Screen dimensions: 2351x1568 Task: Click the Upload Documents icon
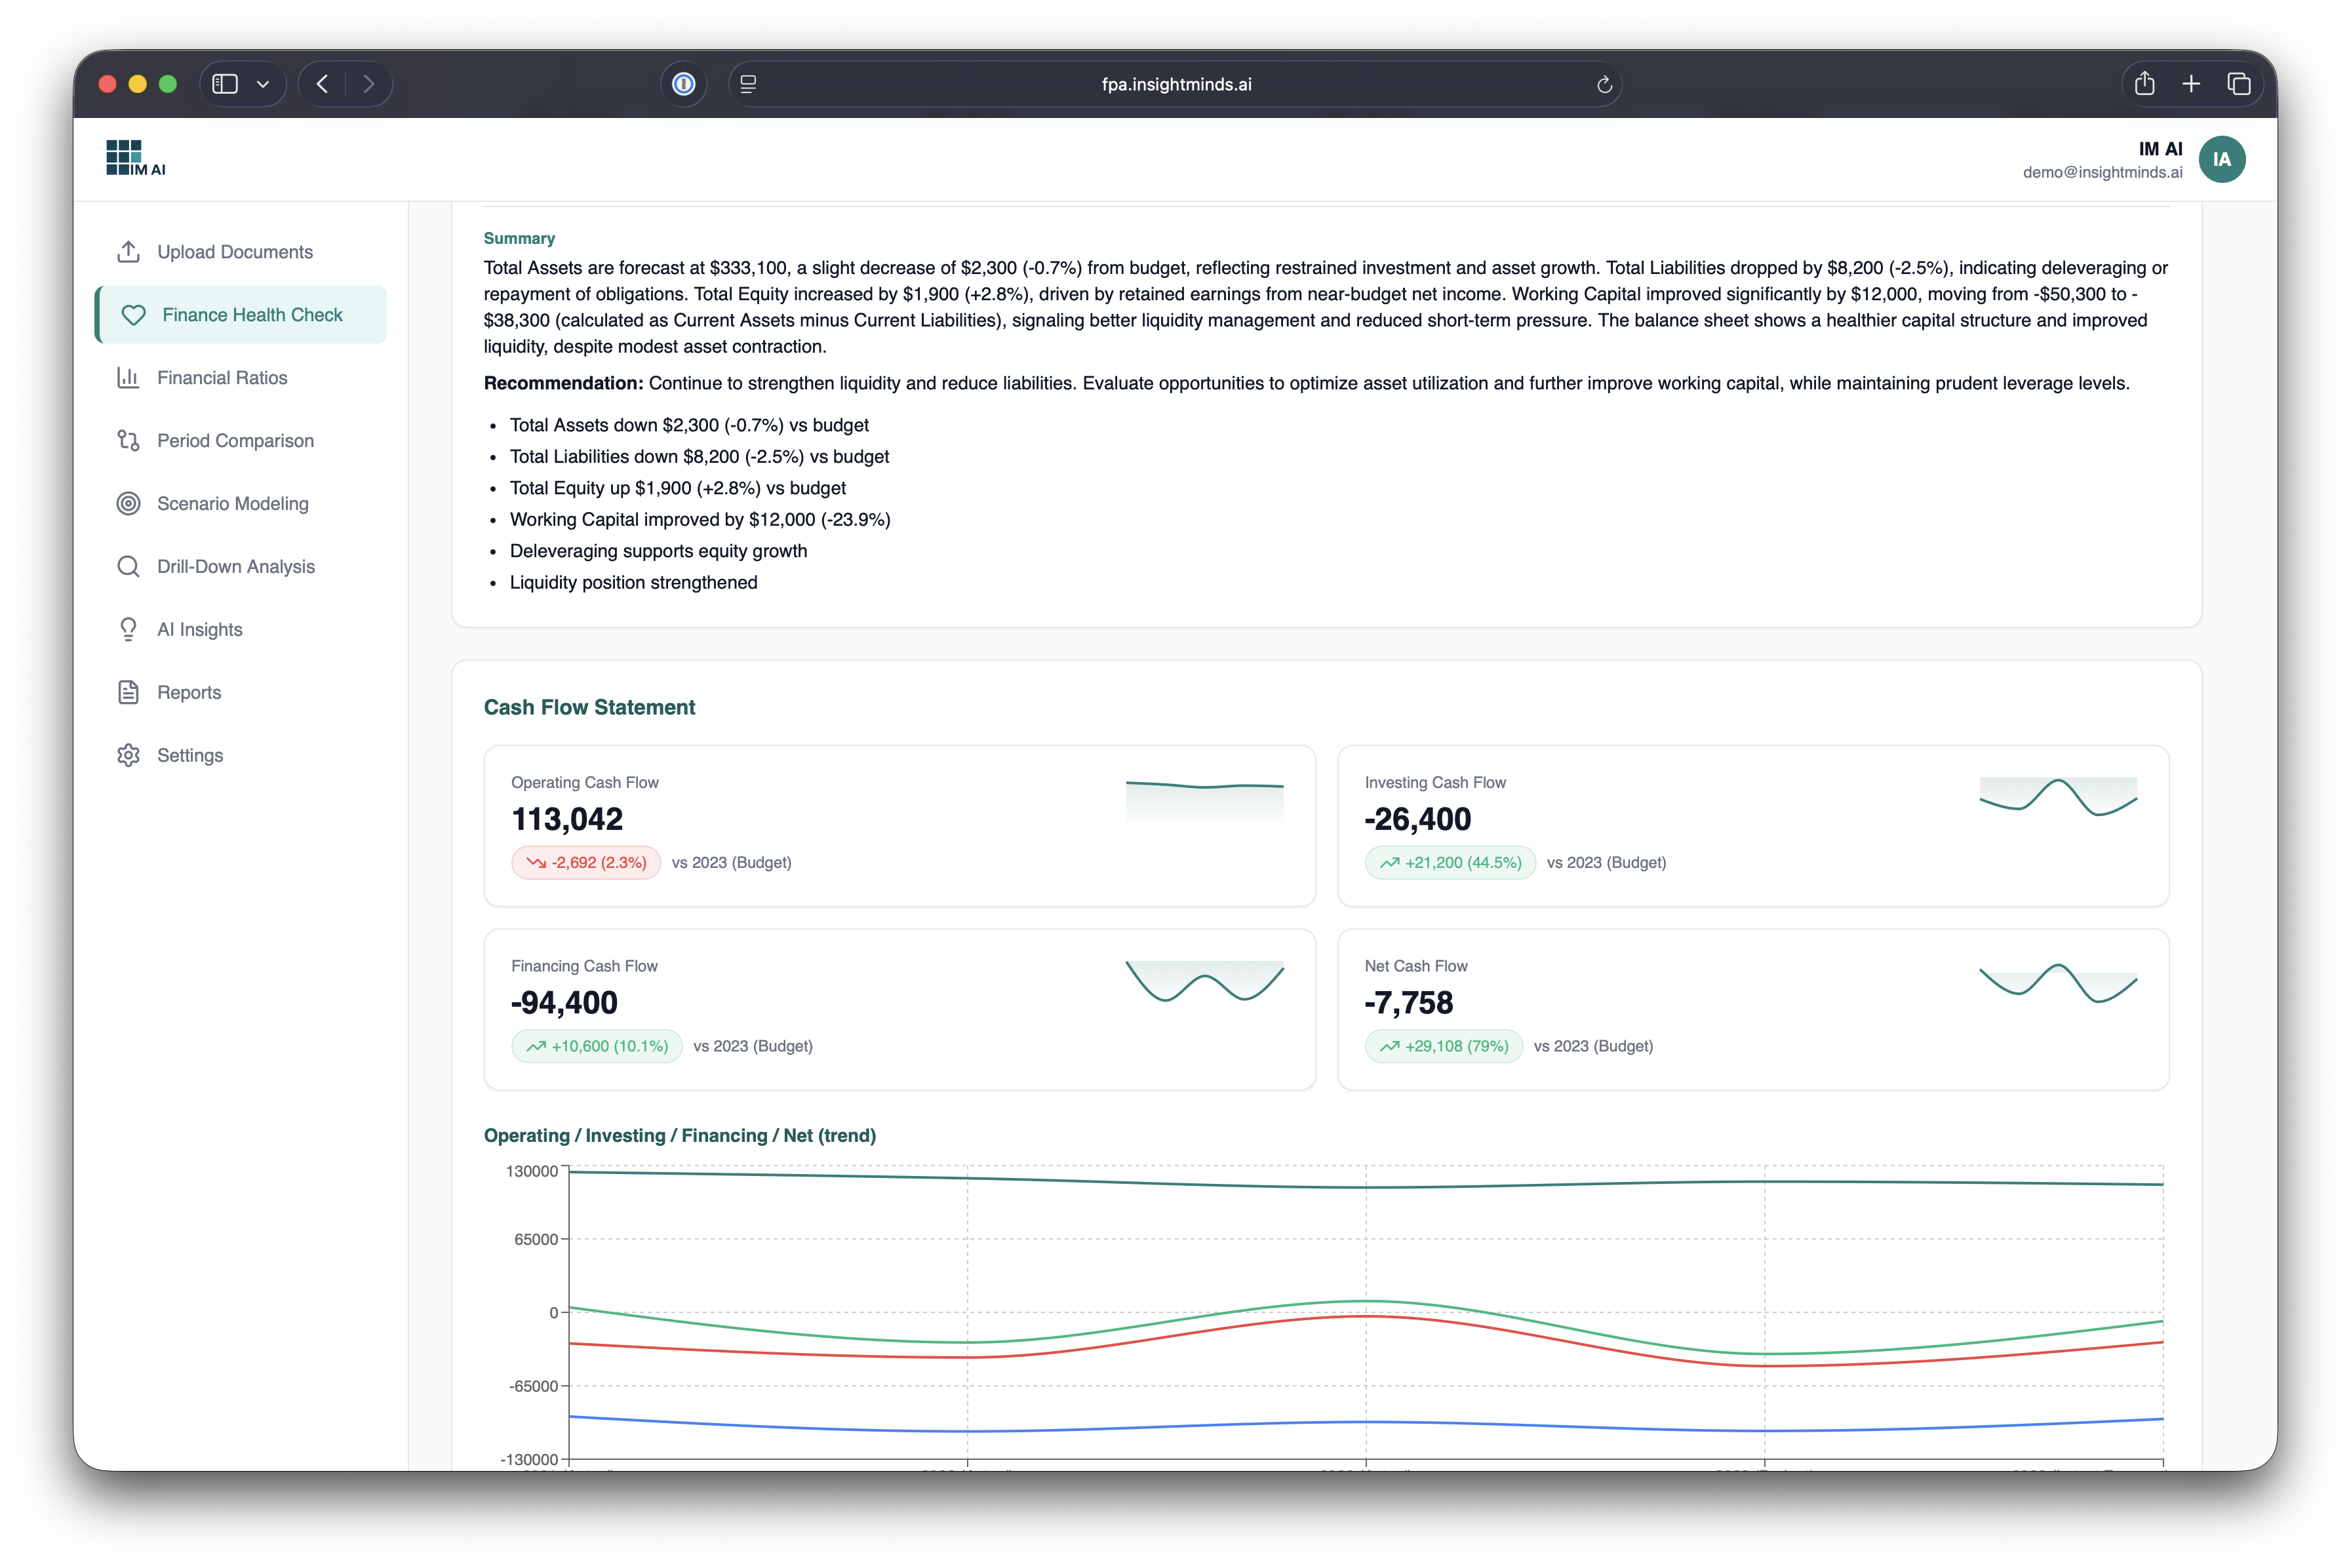pos(128,252)
